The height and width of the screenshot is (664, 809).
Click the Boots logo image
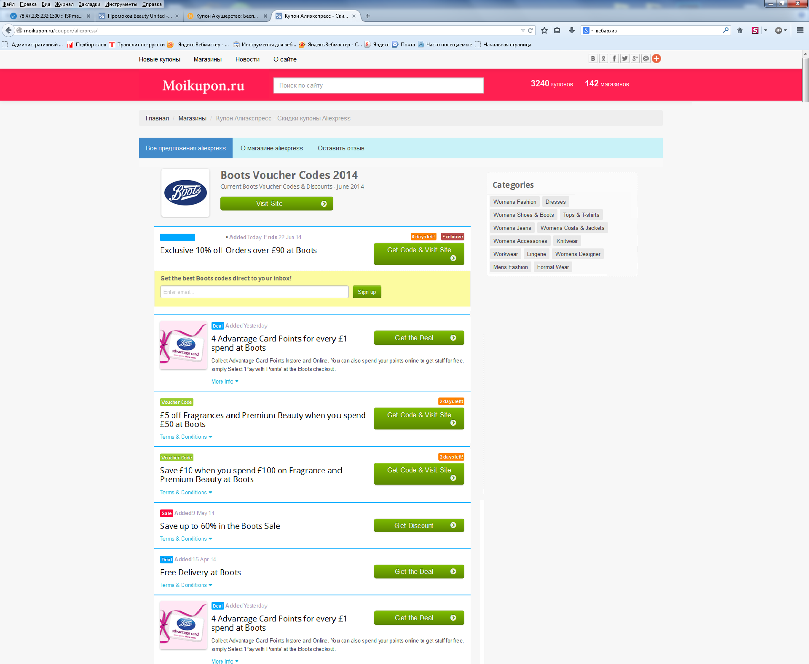click(185, 193)
